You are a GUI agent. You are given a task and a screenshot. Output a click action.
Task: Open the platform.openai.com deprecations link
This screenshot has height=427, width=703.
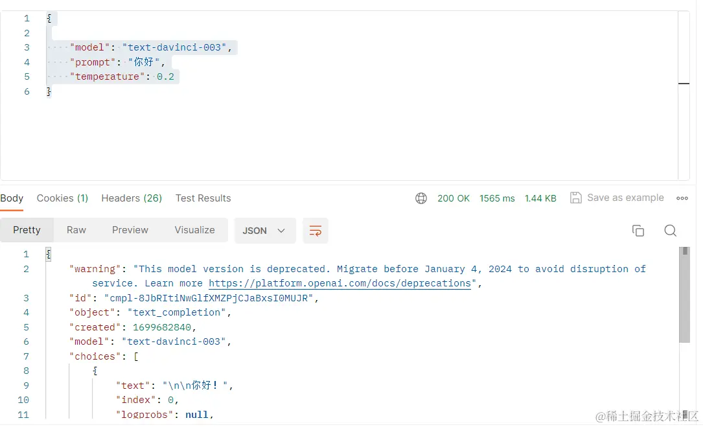(x=340, y=283)
